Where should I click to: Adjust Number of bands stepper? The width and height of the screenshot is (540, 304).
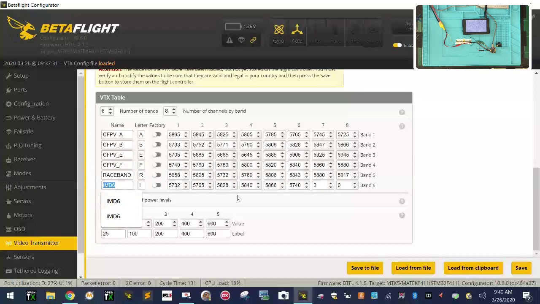[x=111, y=111]
